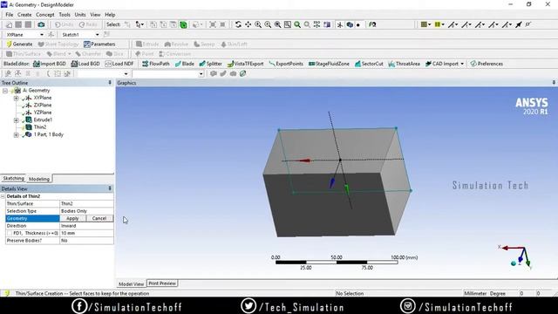Click the ExportPoints tool
This screenshot has width=558, height=314.
pos(286,64)
